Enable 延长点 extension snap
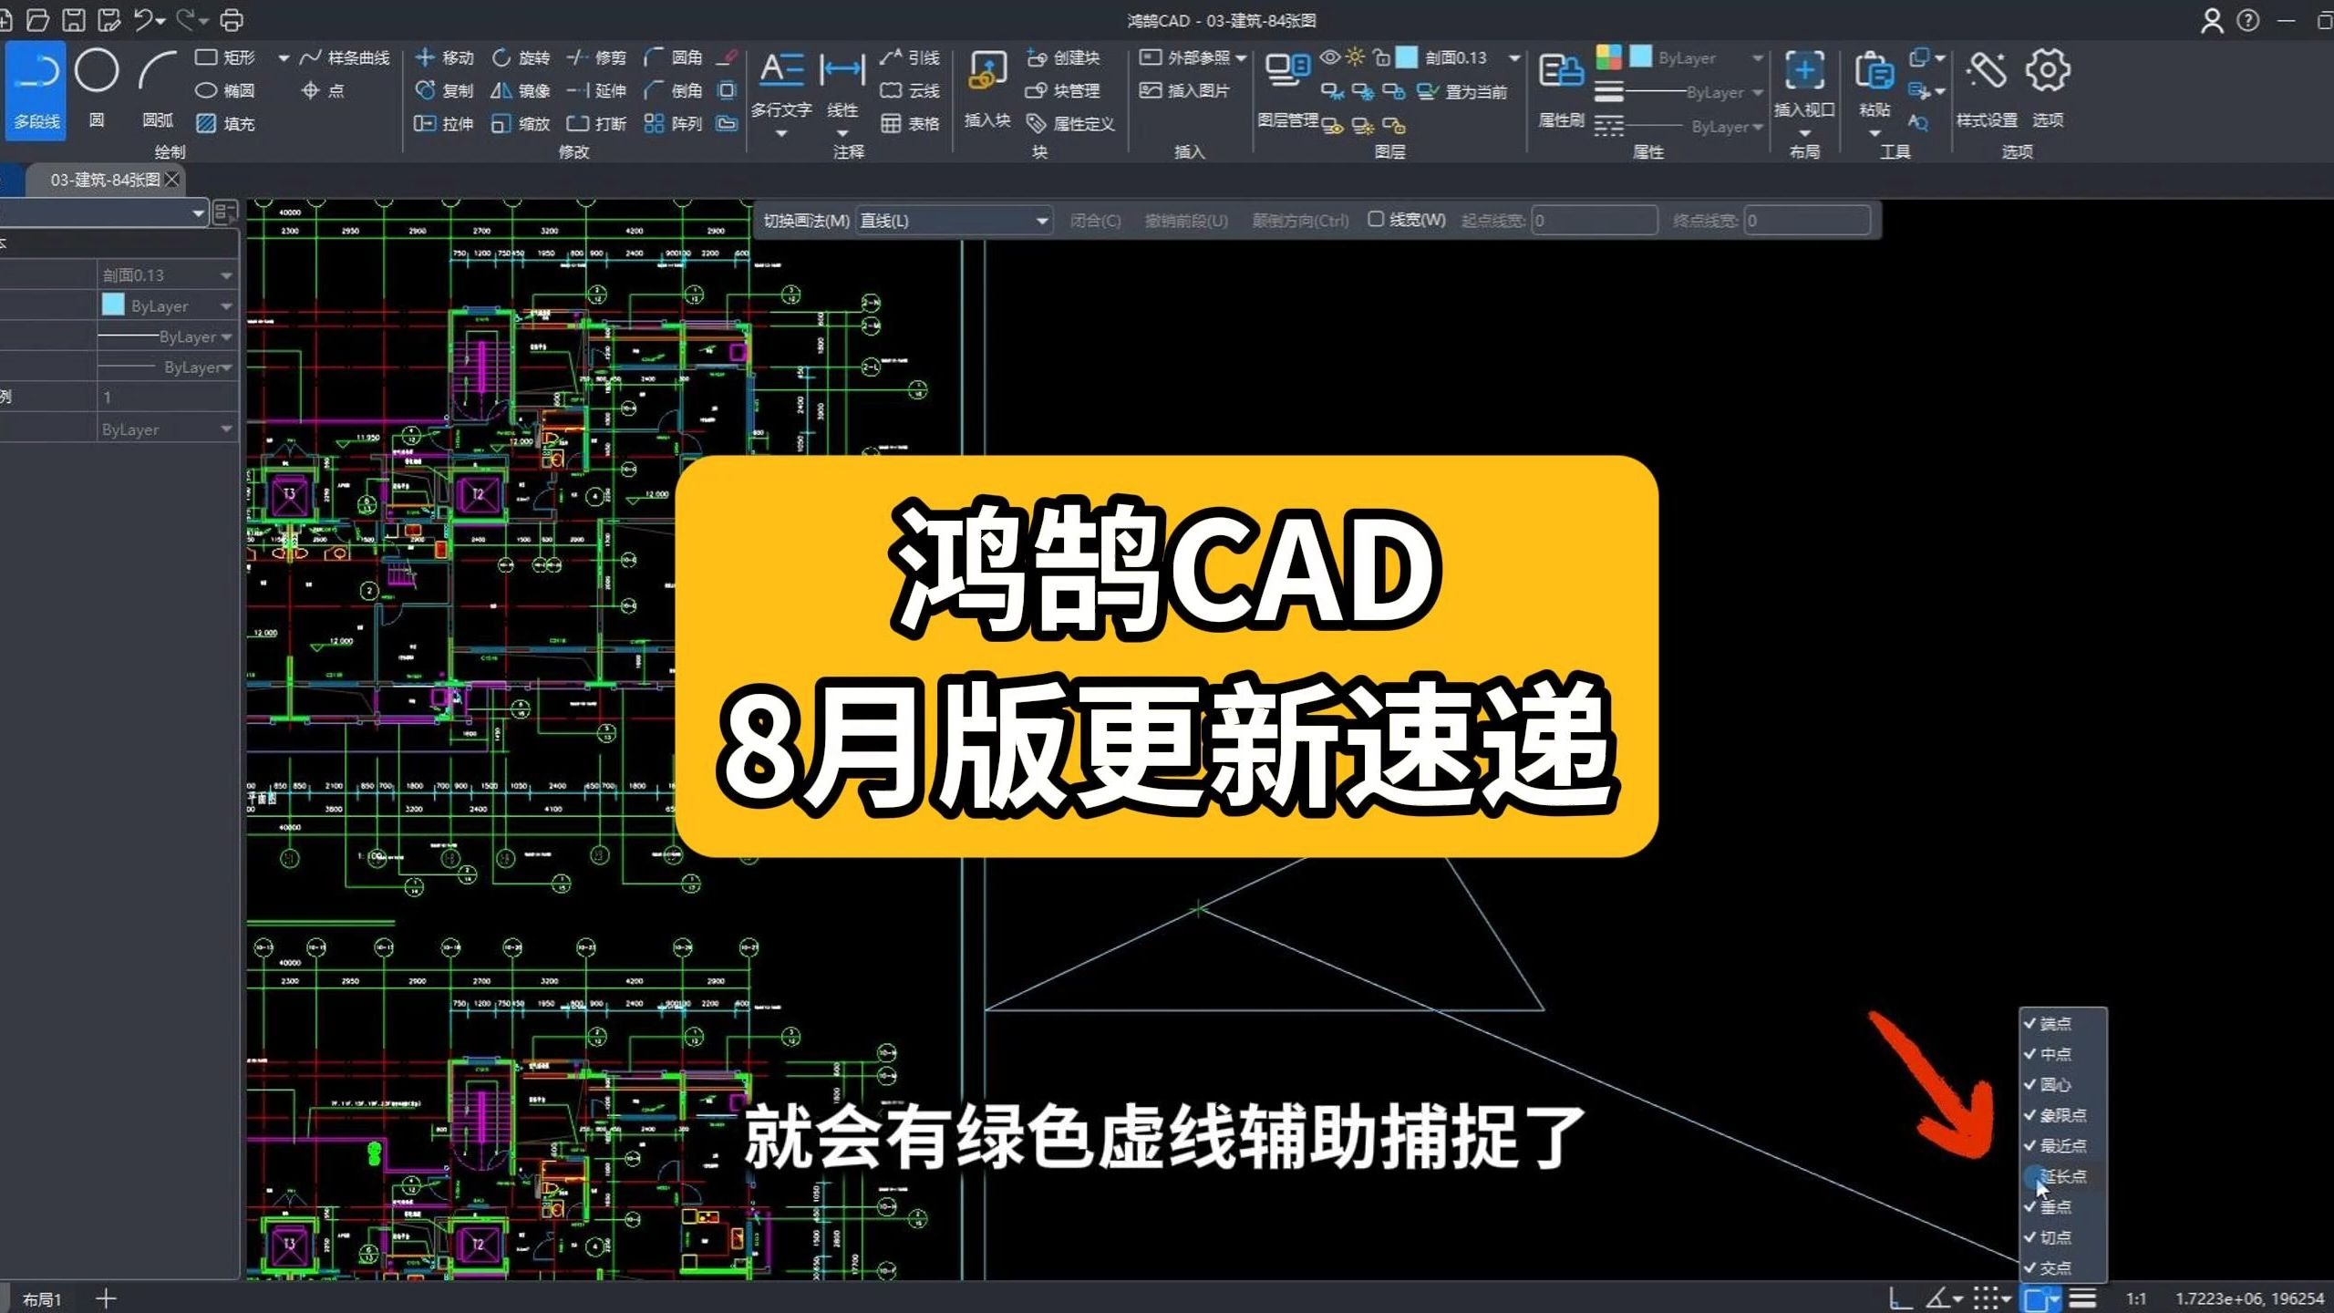 (2062, 1176)
